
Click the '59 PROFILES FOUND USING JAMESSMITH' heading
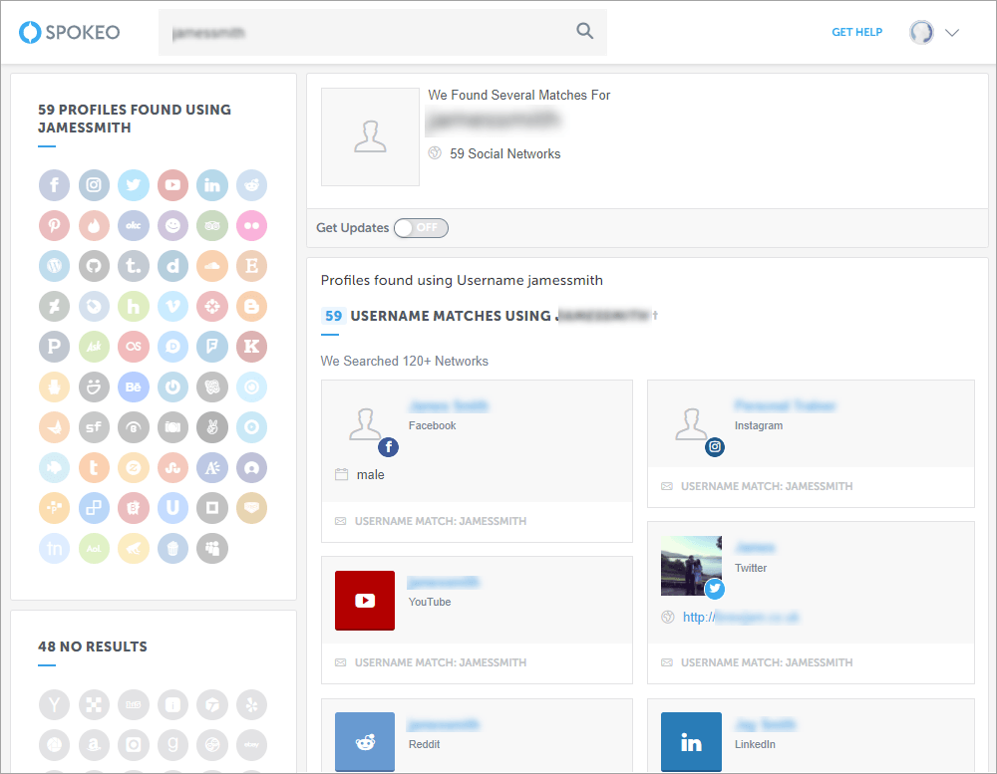(x=135, y=119)
